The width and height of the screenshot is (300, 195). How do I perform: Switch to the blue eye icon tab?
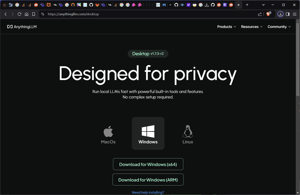click(x=182, y=5)
